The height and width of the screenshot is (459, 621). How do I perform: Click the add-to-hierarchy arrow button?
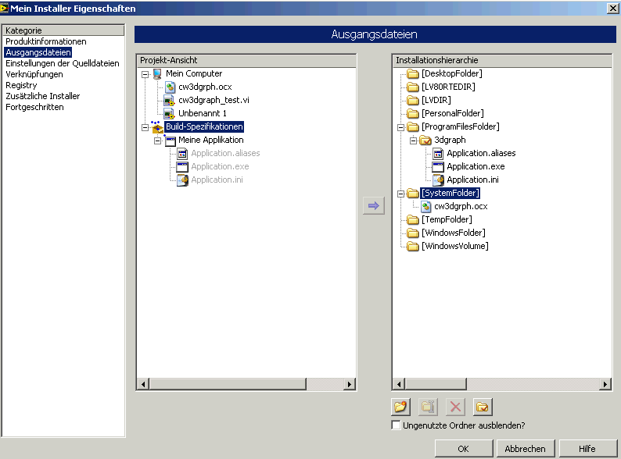tap(374, 205)
